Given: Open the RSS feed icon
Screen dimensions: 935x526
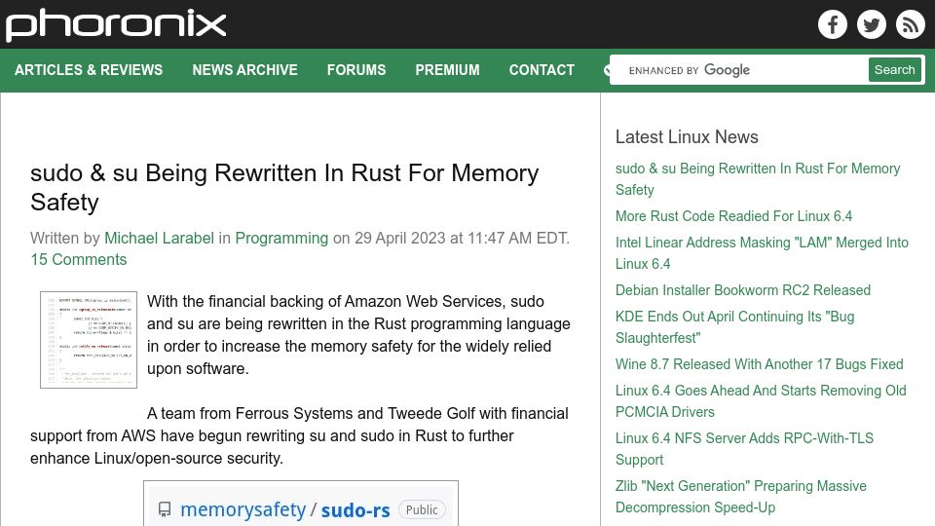Looking at the screenshot, I should pyautogui.click(x=910, y=24).
